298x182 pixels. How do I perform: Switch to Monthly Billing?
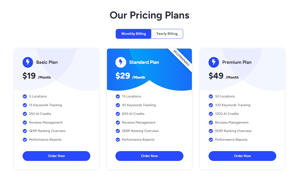(x=133, y=34)
